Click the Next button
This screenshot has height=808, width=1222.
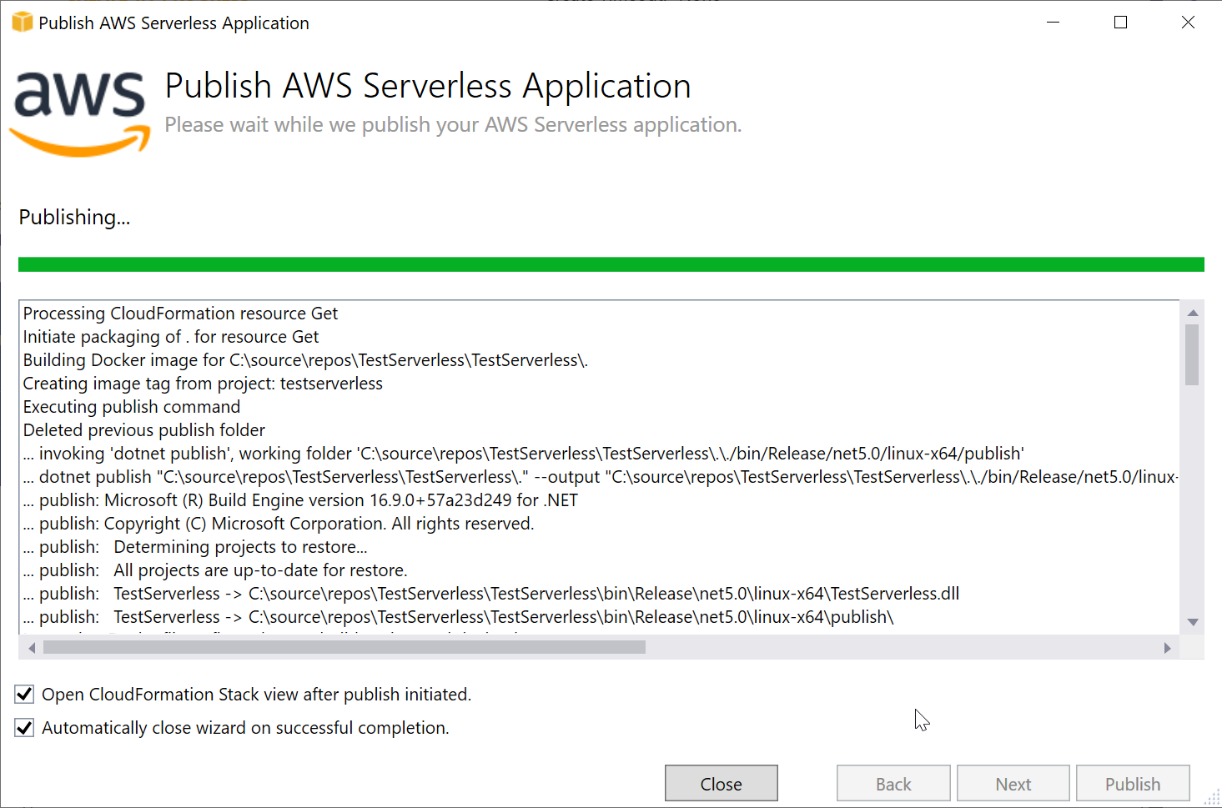[1013, 784]
